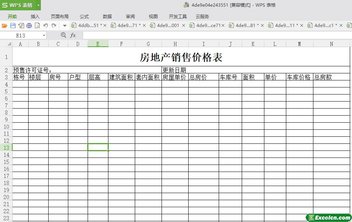This screenshot has height=222, width=352.
Task: Click the 栋号 header cell
Action: coord(20,77)
